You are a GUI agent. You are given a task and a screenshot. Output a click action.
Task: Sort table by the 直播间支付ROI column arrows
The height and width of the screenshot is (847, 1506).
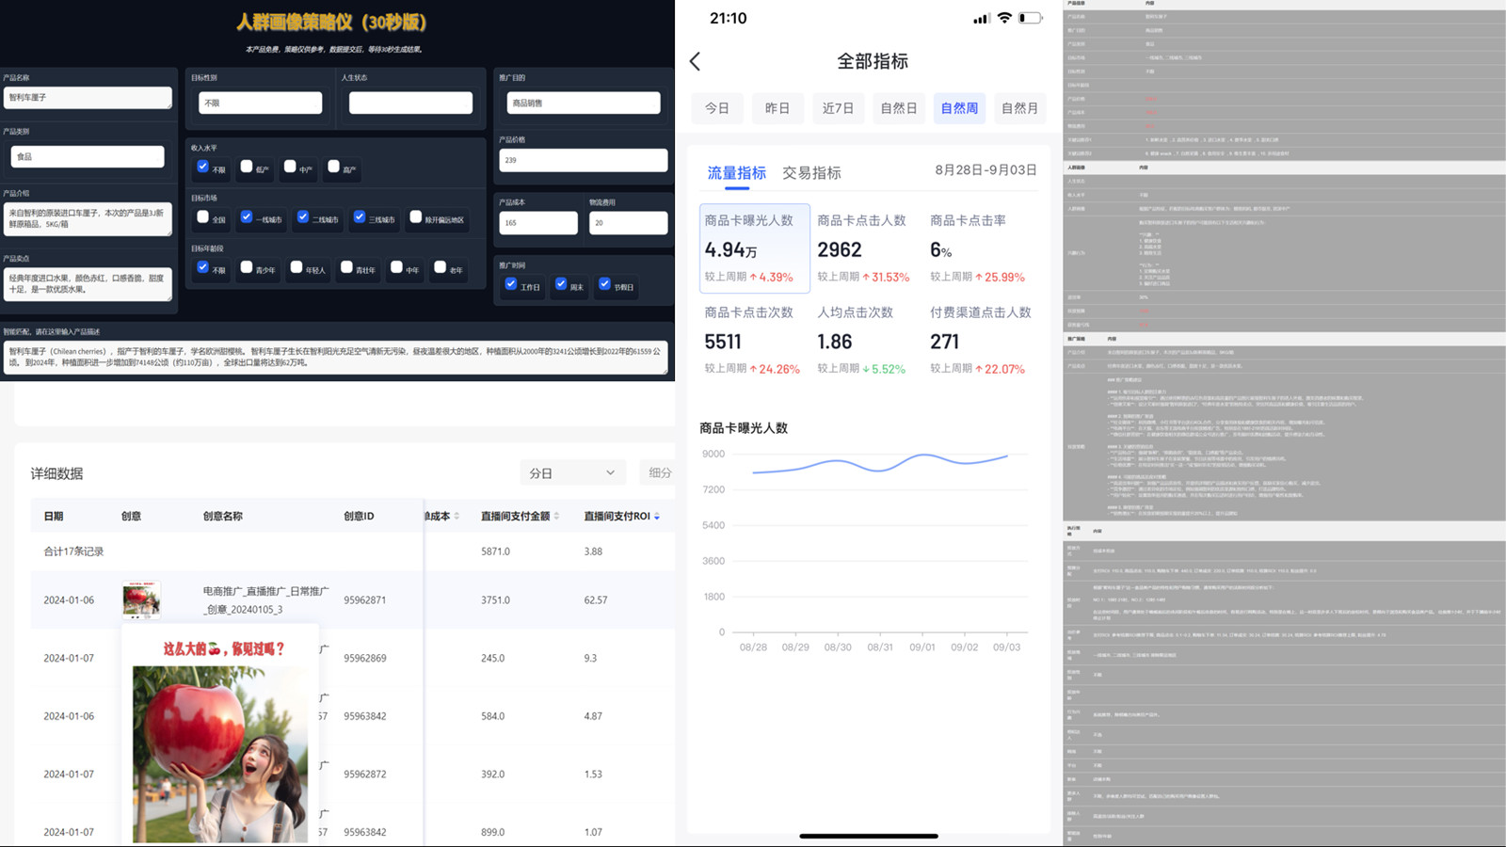[656, 516]
